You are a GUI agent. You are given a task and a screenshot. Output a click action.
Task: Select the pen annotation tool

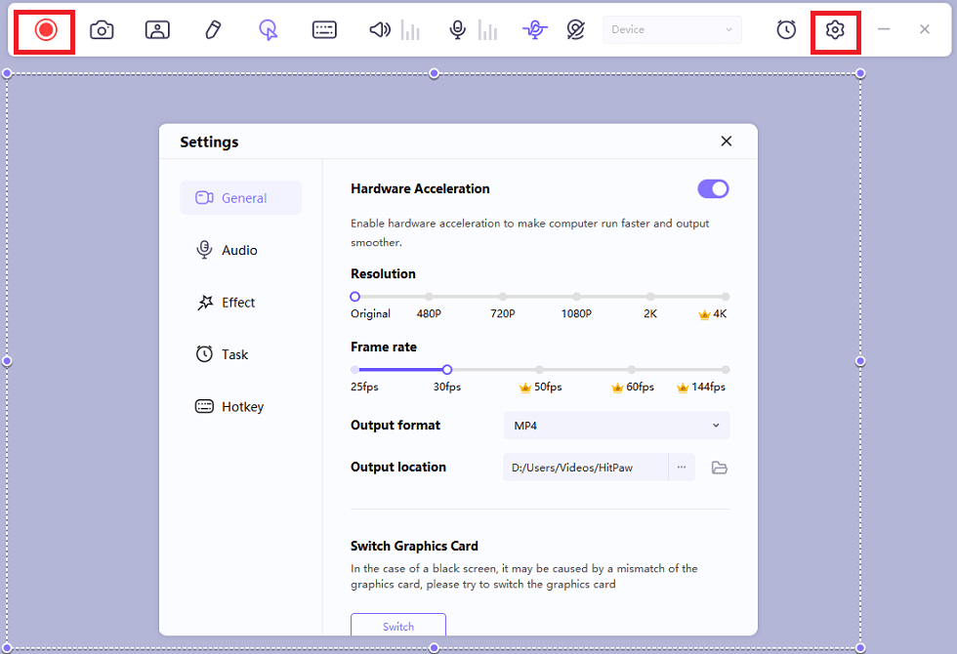coord(213,30)
